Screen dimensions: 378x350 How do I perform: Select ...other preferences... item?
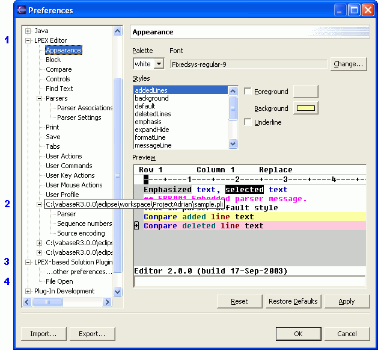(x=79, y=272)
